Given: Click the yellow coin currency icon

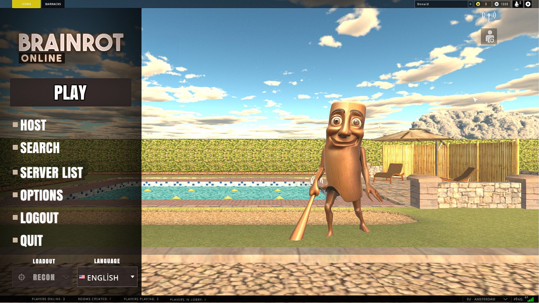Looking at the screenshot, I should 478,4.
